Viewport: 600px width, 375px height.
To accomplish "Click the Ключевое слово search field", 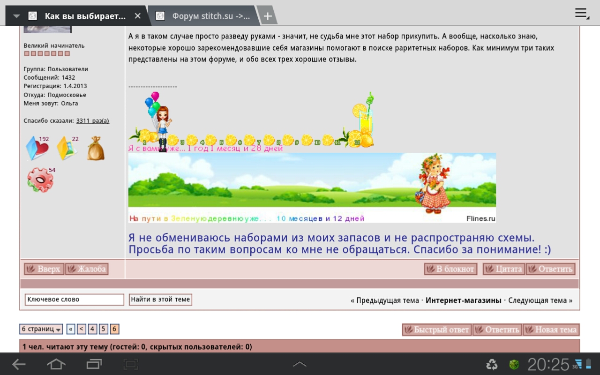I will (74, 300).
